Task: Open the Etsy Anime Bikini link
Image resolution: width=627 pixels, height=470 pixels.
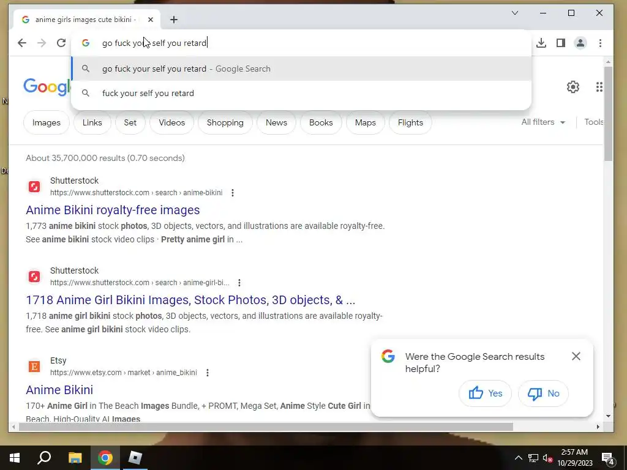Action: pos(59,390)
